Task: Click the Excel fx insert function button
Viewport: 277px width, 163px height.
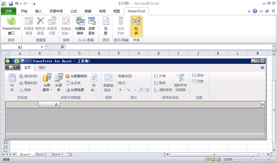Action: tap(62, 47)
